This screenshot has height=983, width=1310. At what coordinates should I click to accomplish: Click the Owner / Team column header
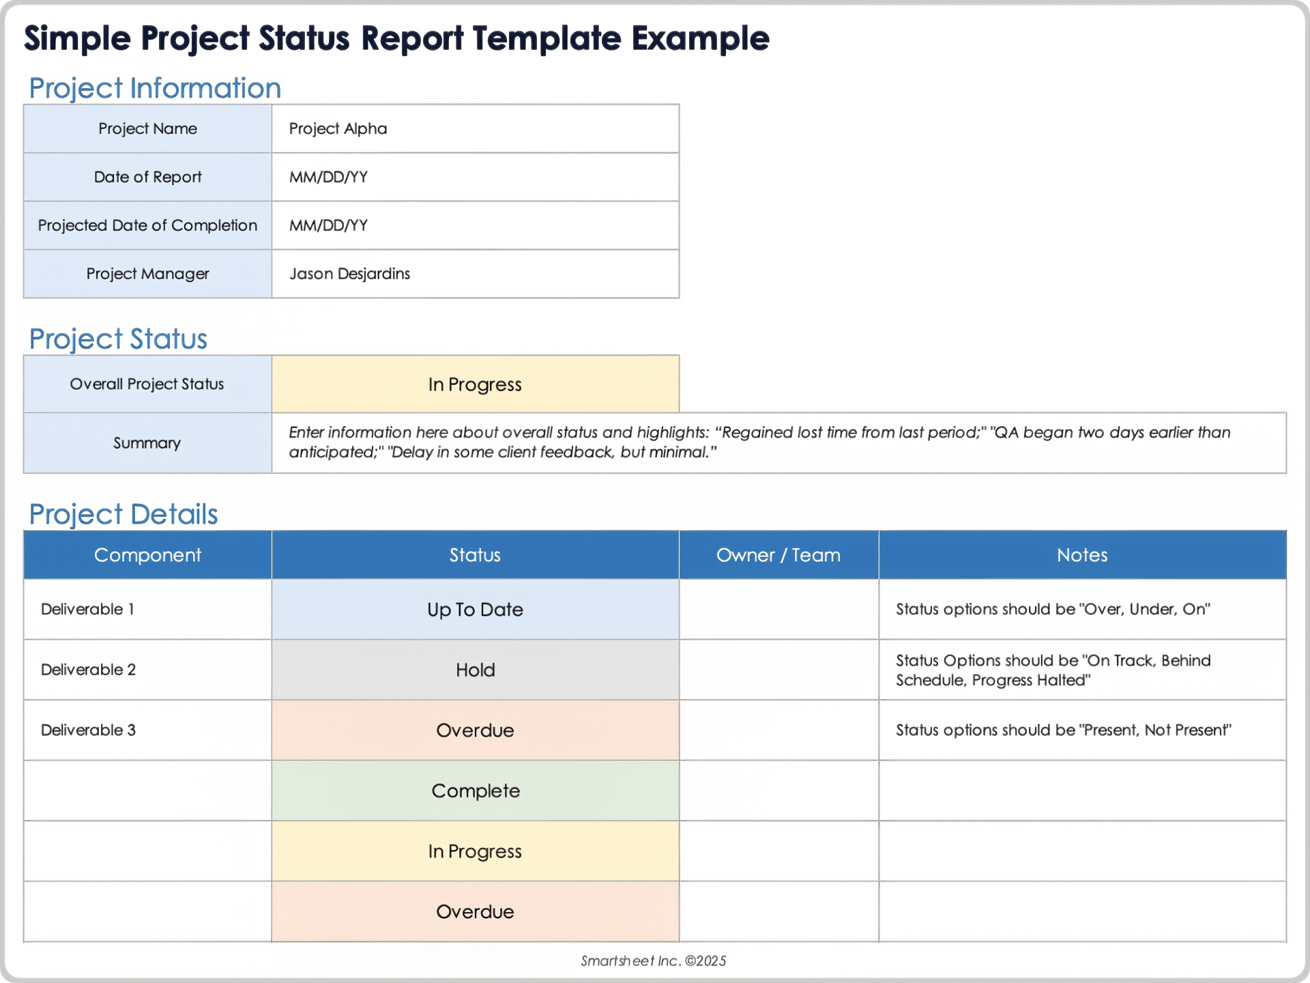coord(778,555)
